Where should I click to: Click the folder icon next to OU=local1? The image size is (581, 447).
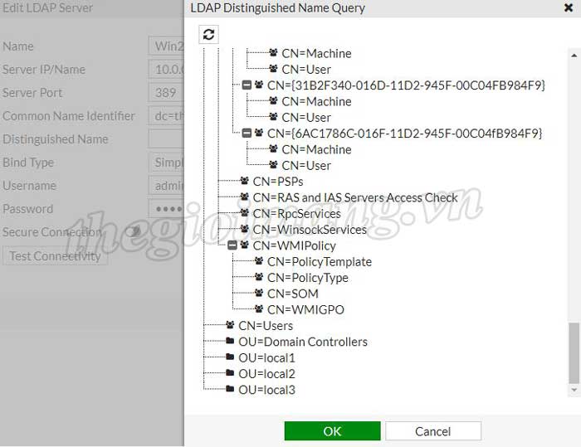(230, 357)
